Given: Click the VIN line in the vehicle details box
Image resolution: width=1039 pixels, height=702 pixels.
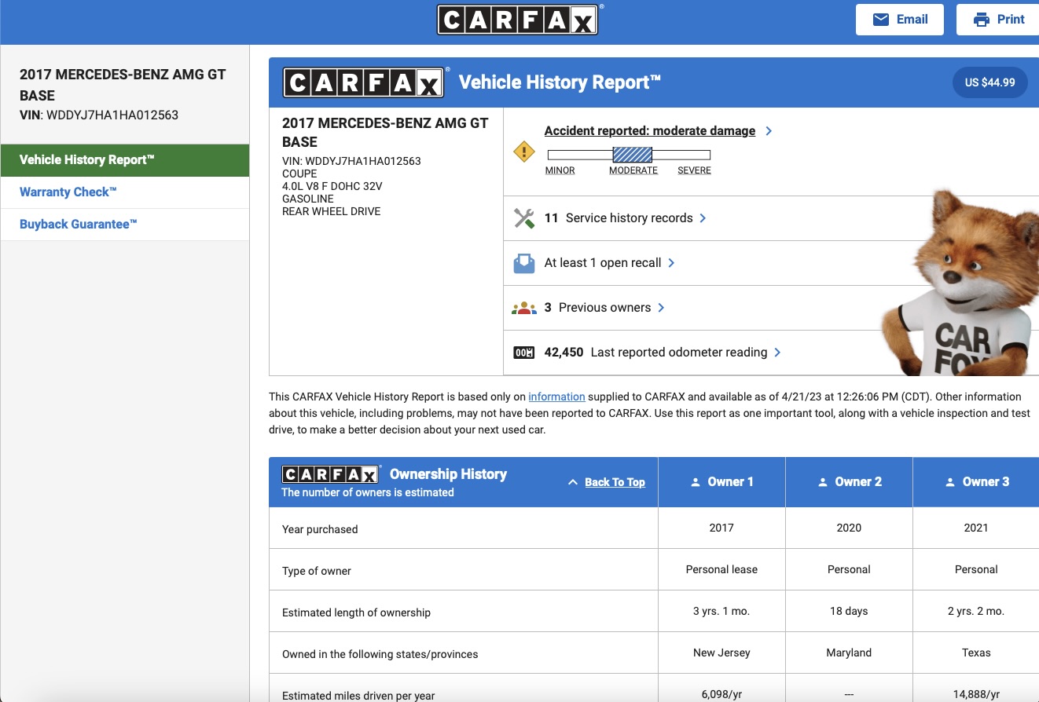Looking at the screenshot, I should click(351, 161).
